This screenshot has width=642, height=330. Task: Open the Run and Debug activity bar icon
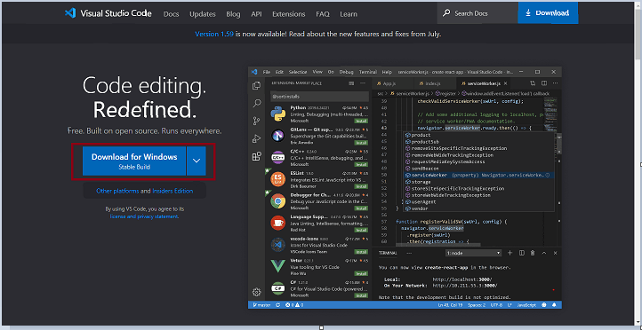tap(257, 138)
